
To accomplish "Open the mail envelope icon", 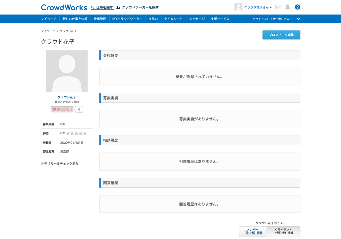I will (x=278, y=7).
